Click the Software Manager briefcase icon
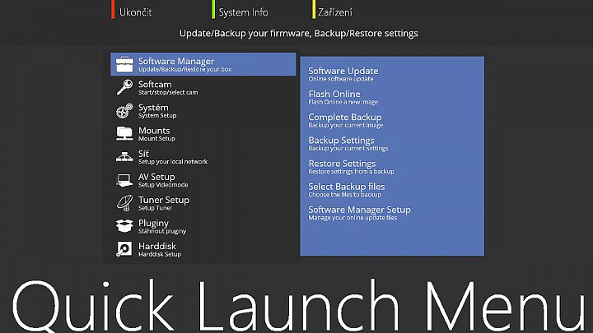593x333 pixels. [x=124, y=64]
